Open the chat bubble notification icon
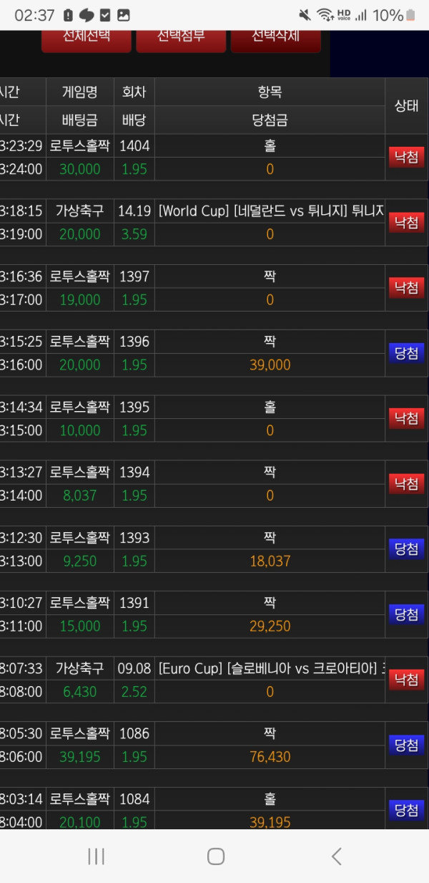The width and height of the screenshot is (429, 883). (87, 15)
